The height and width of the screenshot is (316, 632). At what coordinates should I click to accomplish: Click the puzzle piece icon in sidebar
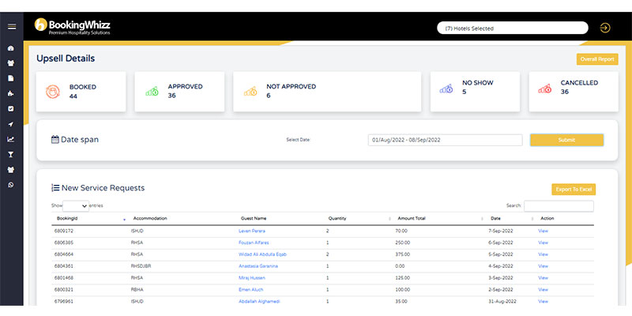click(x=11, y=94)
